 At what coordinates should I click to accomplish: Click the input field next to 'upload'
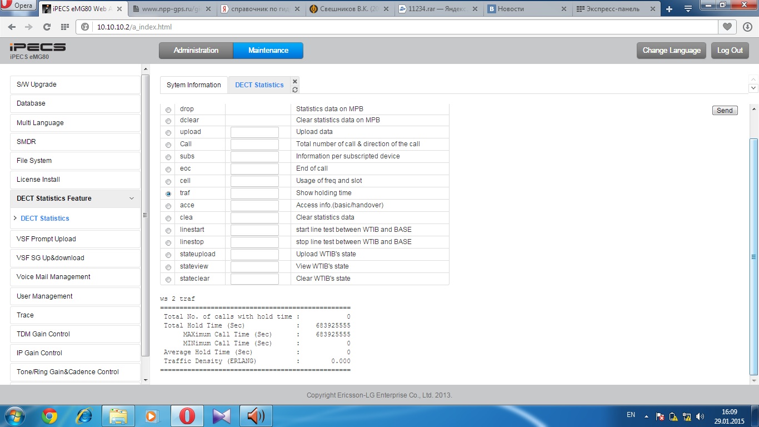click(254, 132)
